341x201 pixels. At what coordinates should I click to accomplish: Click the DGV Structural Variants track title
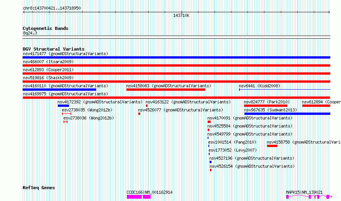pos(54,49)
